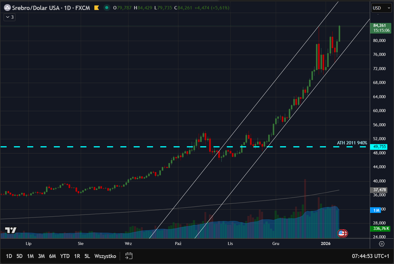Click the ATH 2011 940% line label
394x264 pixels.
point(352,143)
